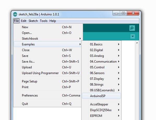Expand the DispSCDQ554xx library examples

tap(101, 110)
